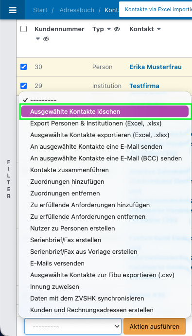
Task: Choose Daten mit dem ZVSHK synchronisieren
Action: pyautogui.click(x=105, y=298)
